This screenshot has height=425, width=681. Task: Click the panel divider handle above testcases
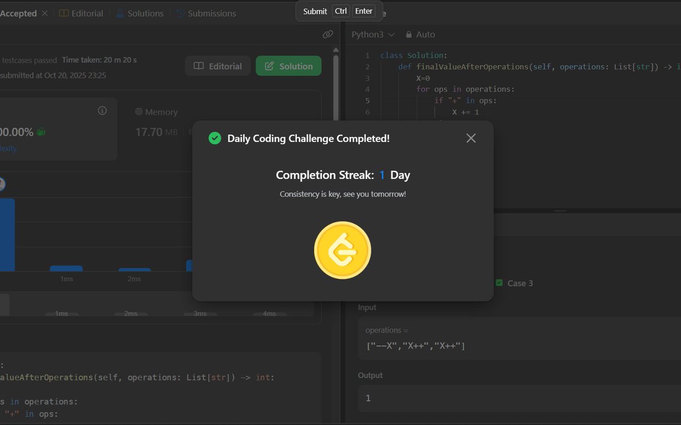[560, 211]
